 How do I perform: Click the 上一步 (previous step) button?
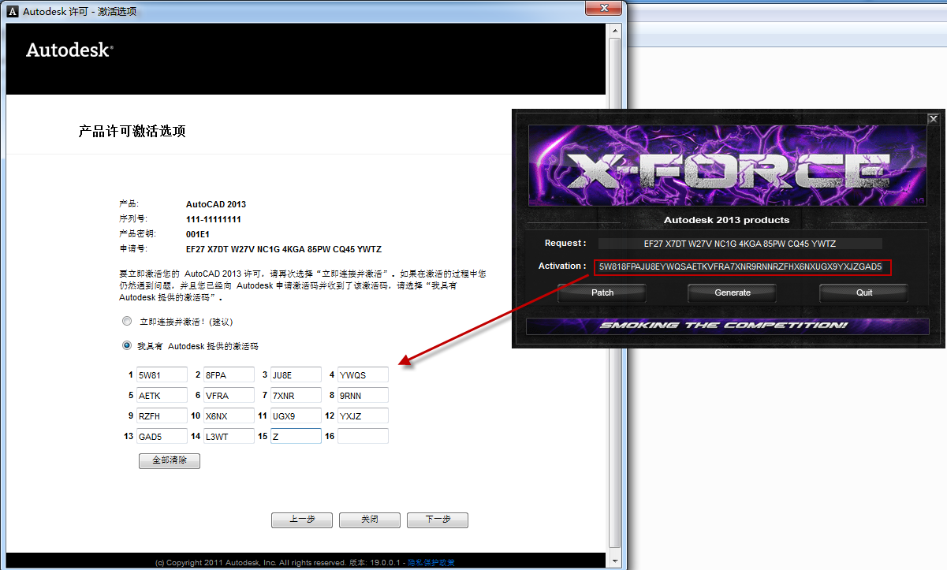(x=302, y=520)
